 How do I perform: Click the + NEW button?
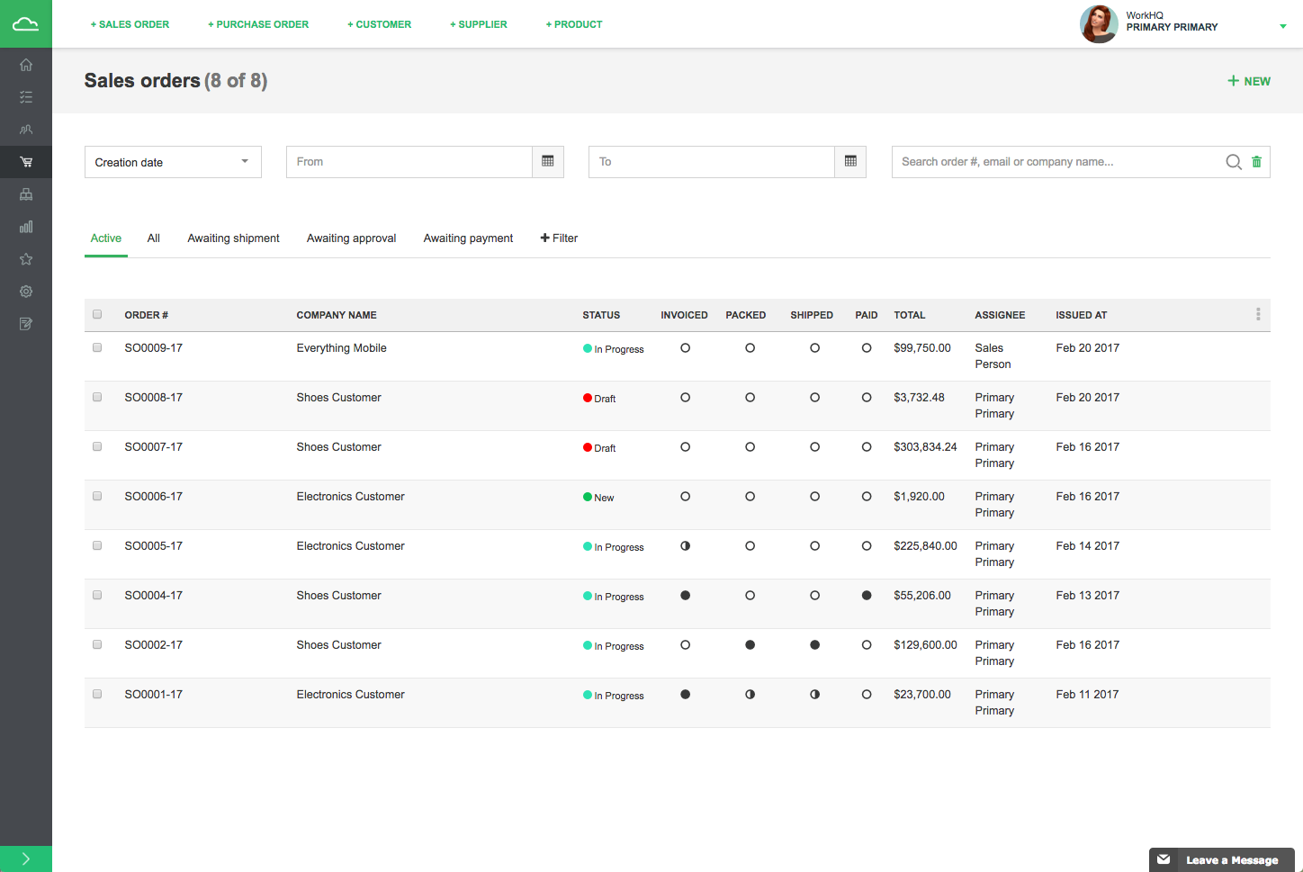(1249, 81)
